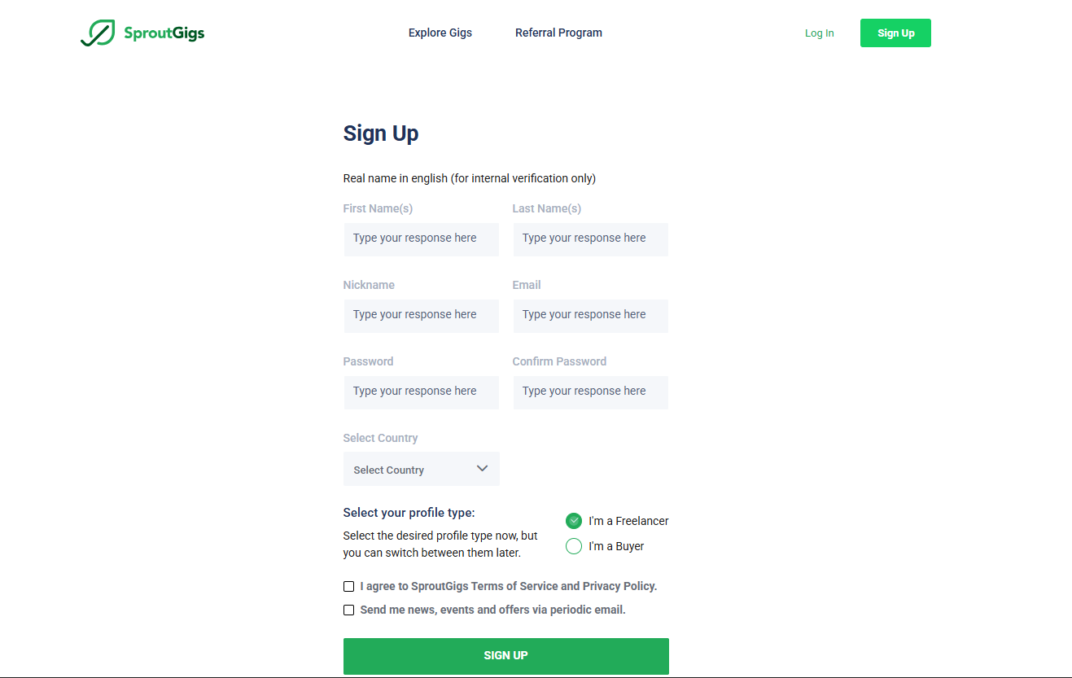Go to the Referral Program page
Viewport: 1072px width, 678px height.
coord(558,33)
